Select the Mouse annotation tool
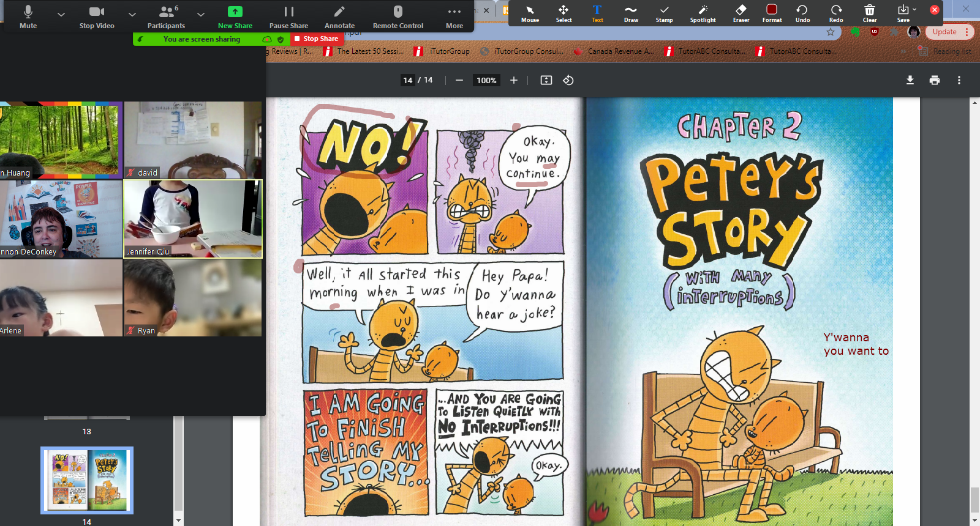Viewport: 980px width, 526px height. pyautogui.click(x=530, y=13)
